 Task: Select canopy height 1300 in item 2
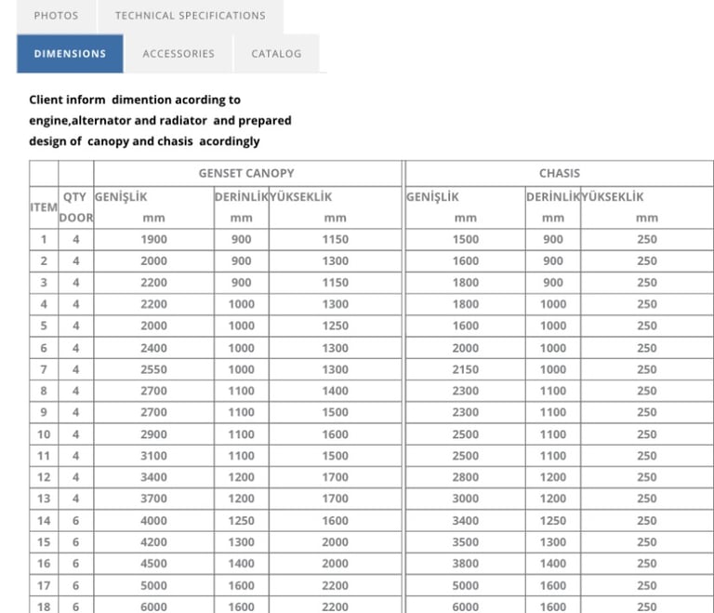tap(336, 260)
